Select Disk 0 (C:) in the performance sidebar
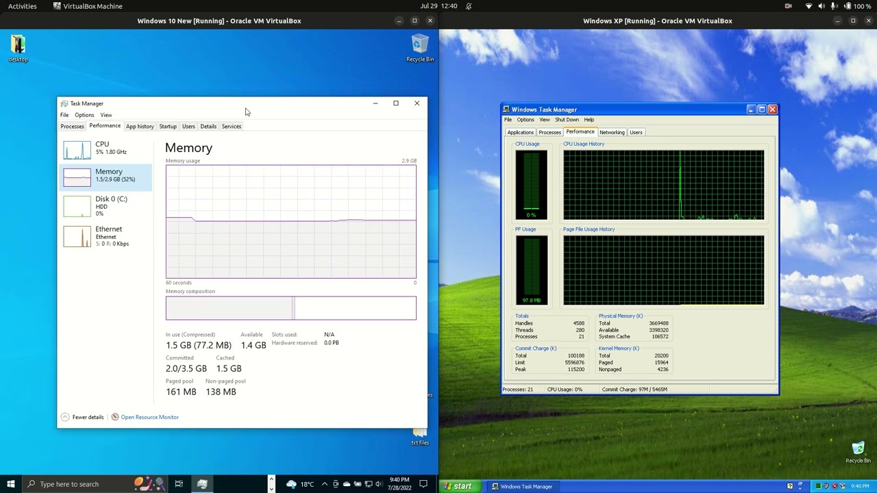Screen dimensions: 877x493 (106, 205)
